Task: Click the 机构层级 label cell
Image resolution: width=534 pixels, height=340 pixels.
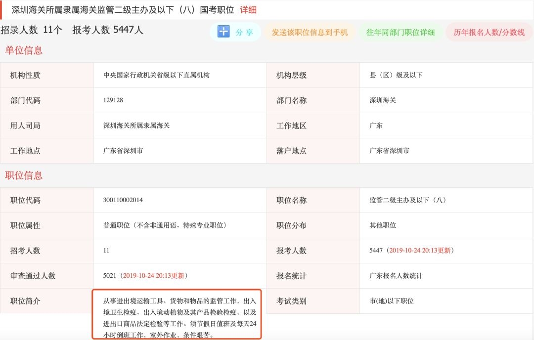Action: click(x=313, y=75)
